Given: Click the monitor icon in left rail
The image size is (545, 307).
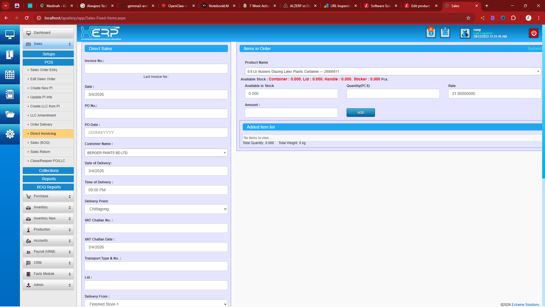Looking at the screenshot, I should (x=10, y=35).
